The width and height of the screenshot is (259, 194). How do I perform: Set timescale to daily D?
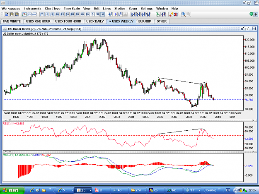[x=93, y=14]
